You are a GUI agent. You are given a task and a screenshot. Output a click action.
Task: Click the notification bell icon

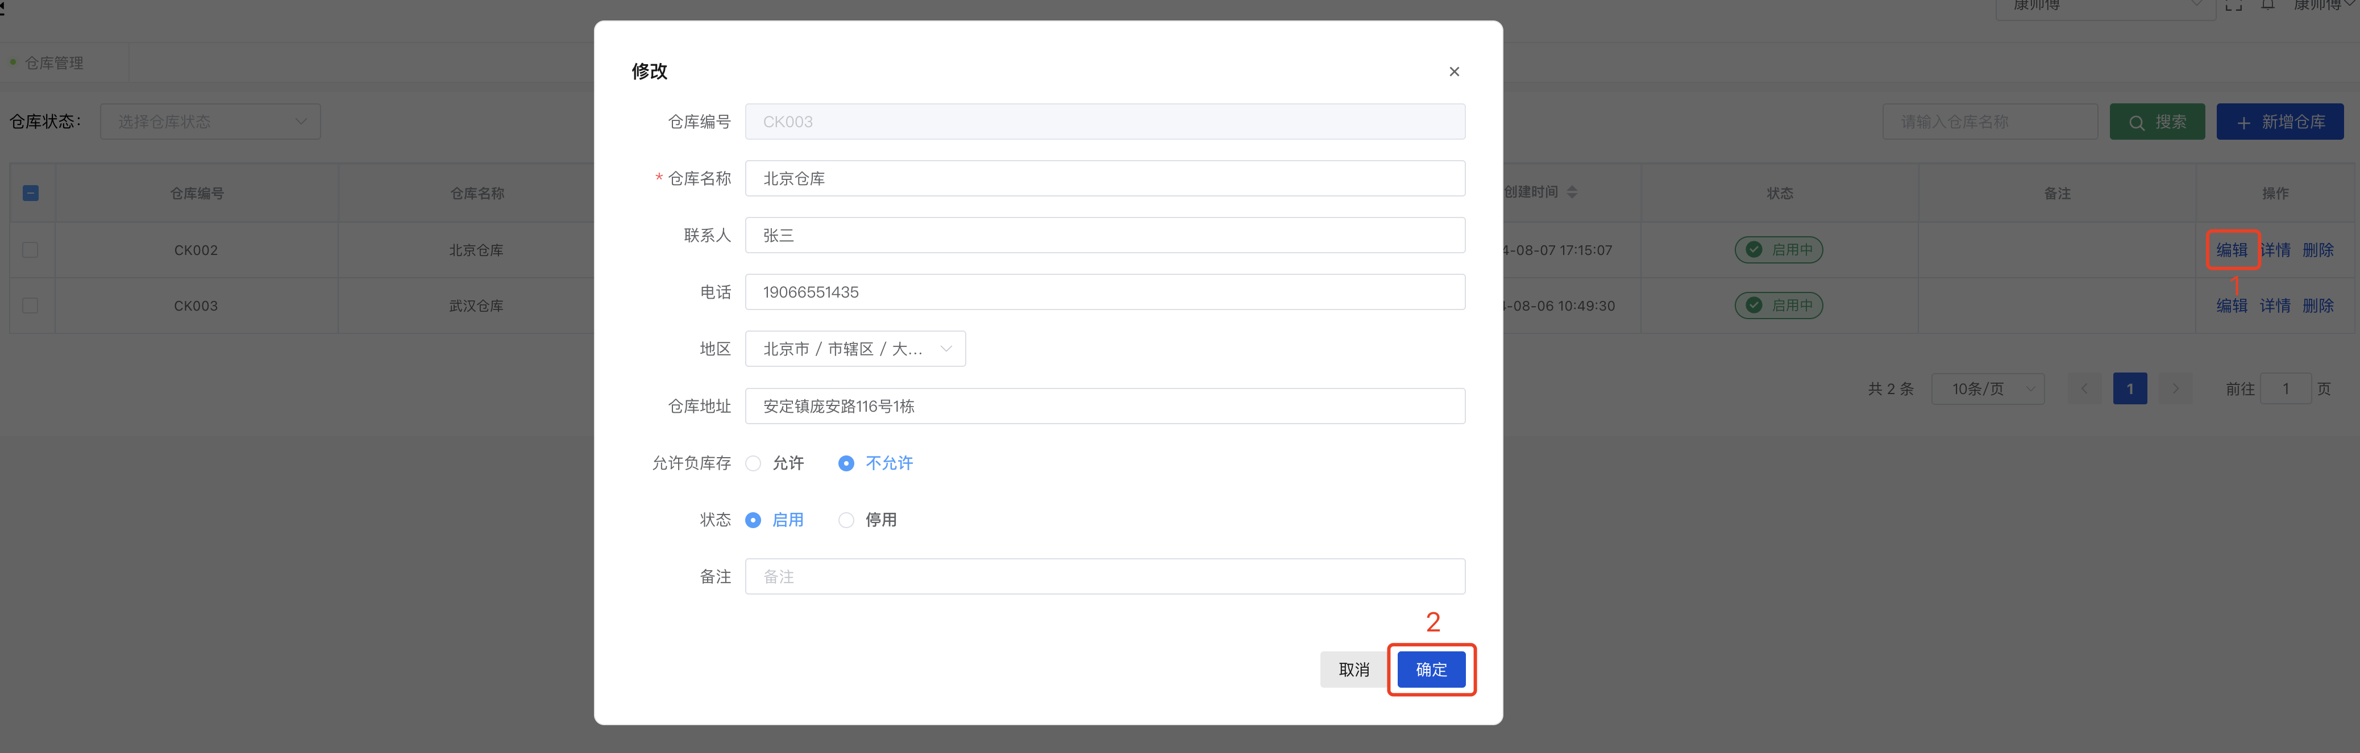[2267, 6]
